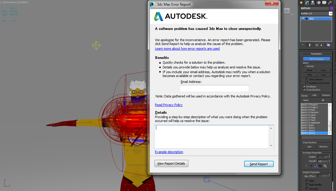Click the Bones Add button
The image size is (336, 191).
[314, 95]
